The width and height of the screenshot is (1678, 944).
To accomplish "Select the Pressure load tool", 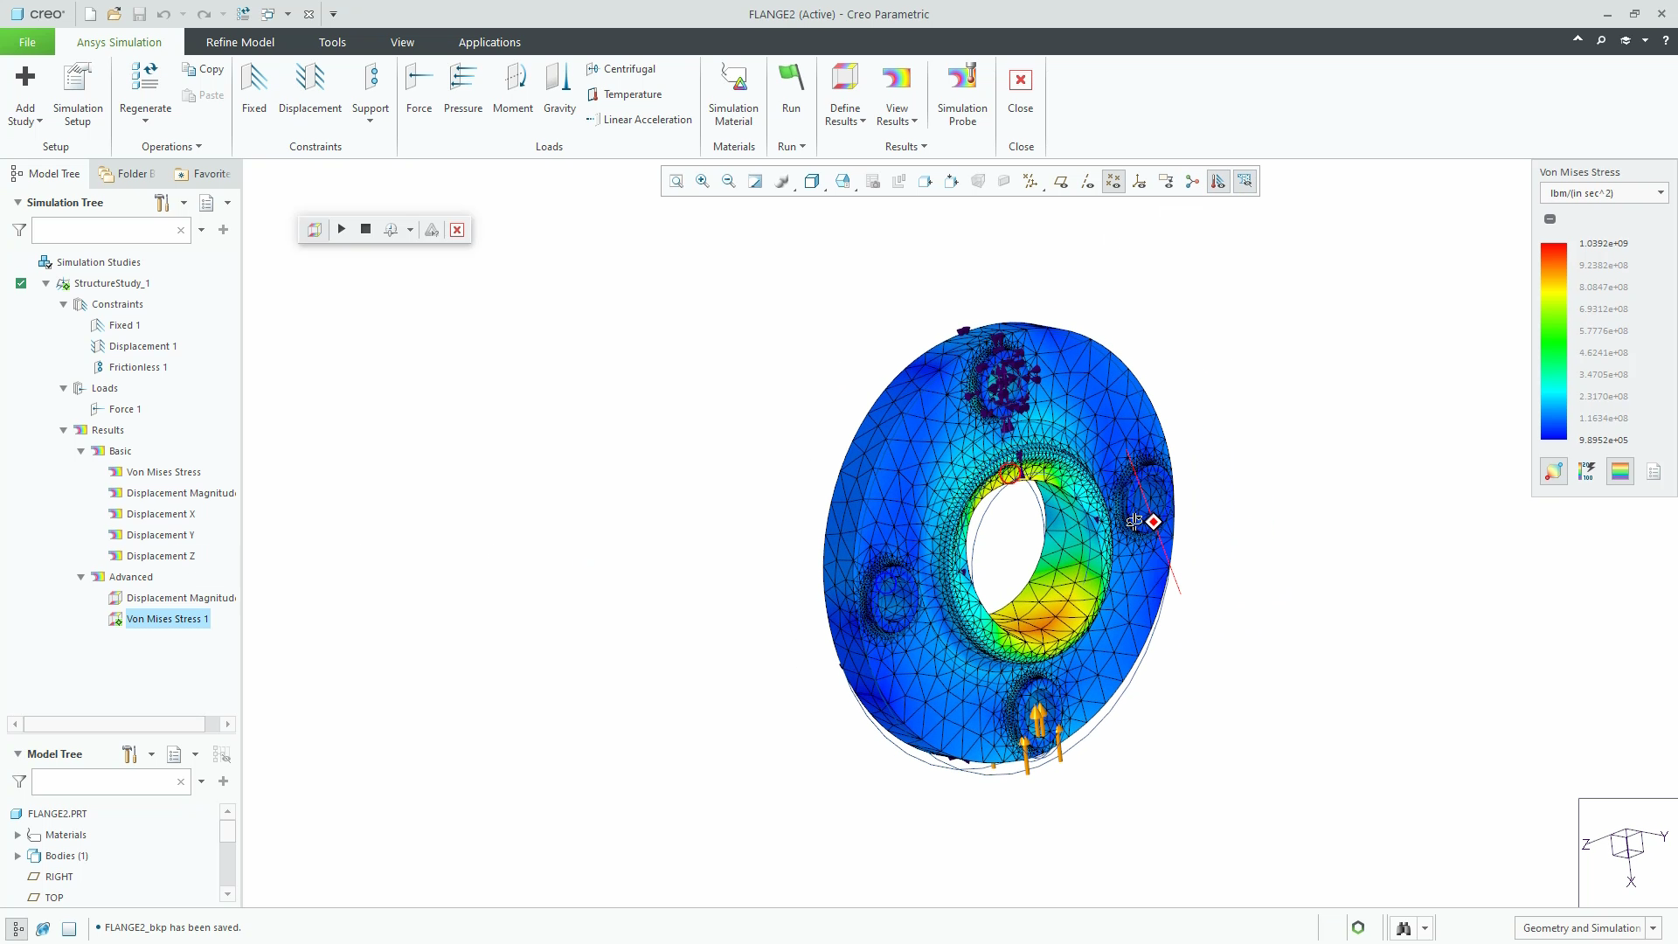I will (x=463, y=88).
